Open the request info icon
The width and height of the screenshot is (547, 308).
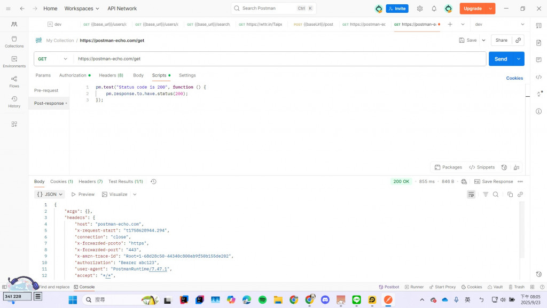point(538,111)
